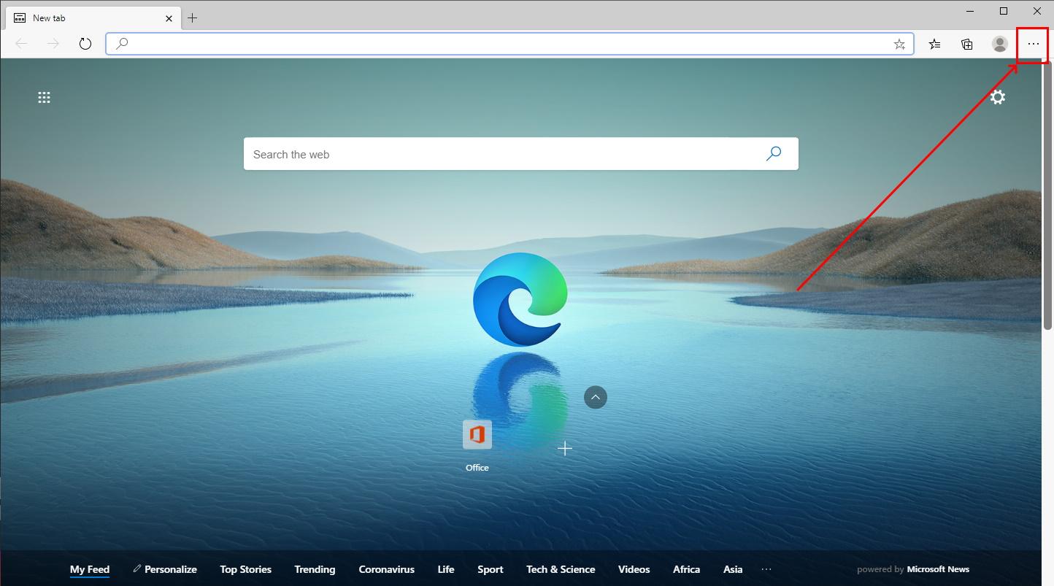Open the Videos feed tab
The image size is (1054, 586).
[x=634, y=569]
